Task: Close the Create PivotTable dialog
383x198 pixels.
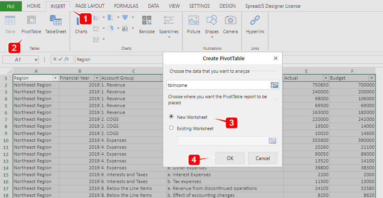Action: pos(276,58)
